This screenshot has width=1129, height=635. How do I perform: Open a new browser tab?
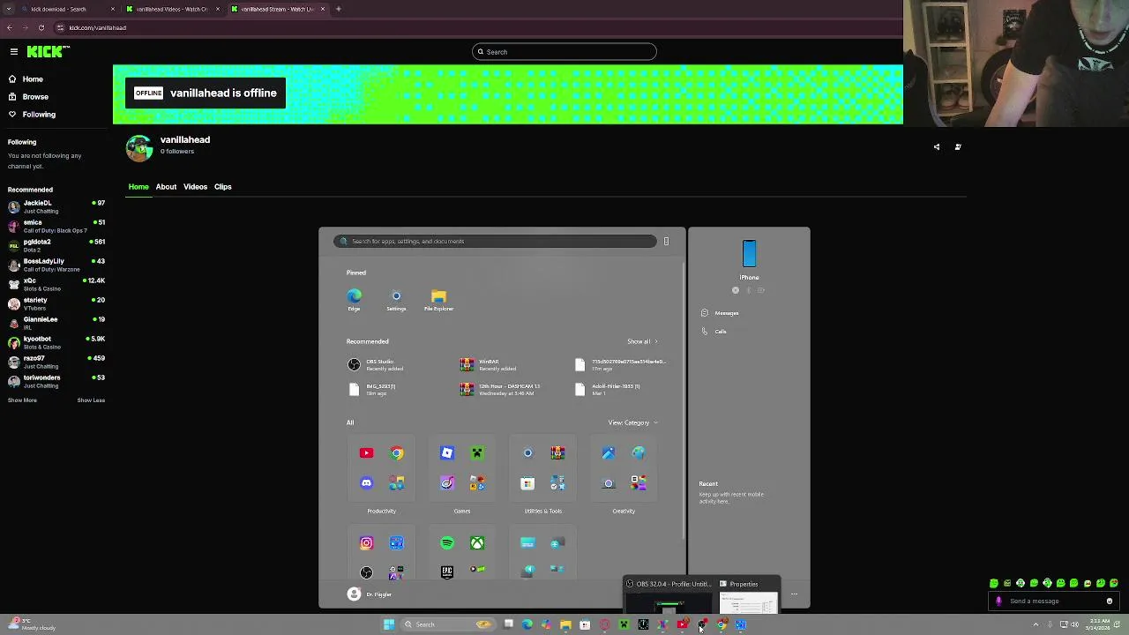338,9
